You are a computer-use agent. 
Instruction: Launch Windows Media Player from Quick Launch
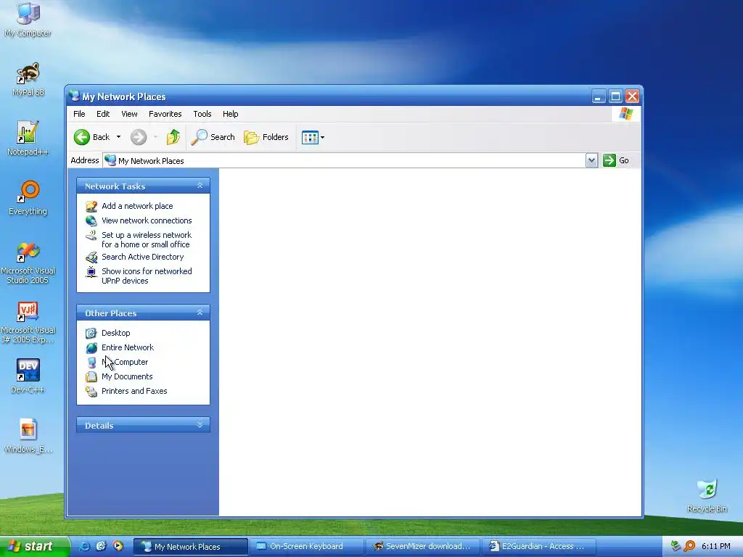click(118, 546)
